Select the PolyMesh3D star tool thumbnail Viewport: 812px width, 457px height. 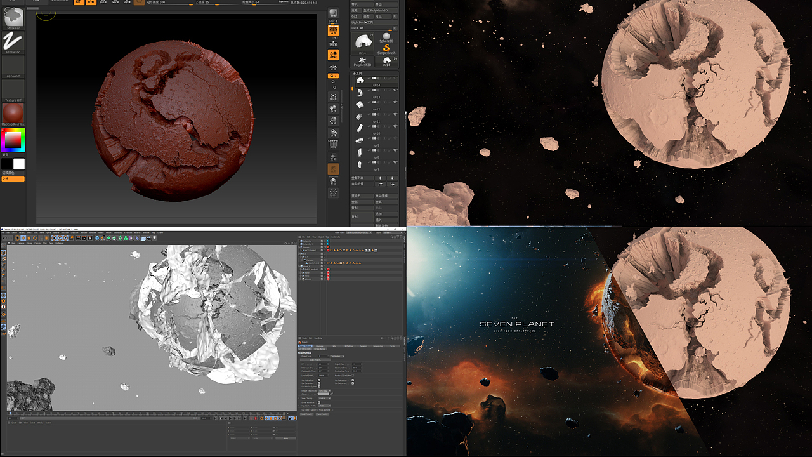point(362,60)
